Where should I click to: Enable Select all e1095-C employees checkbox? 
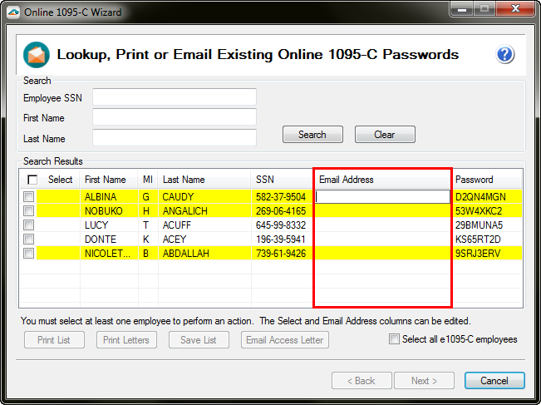[x=394, y=339]
